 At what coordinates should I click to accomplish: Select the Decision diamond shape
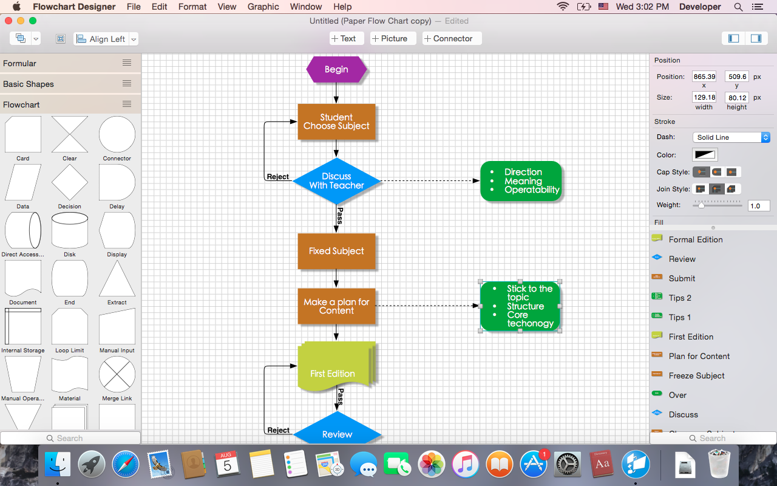(x=70, y=182)
